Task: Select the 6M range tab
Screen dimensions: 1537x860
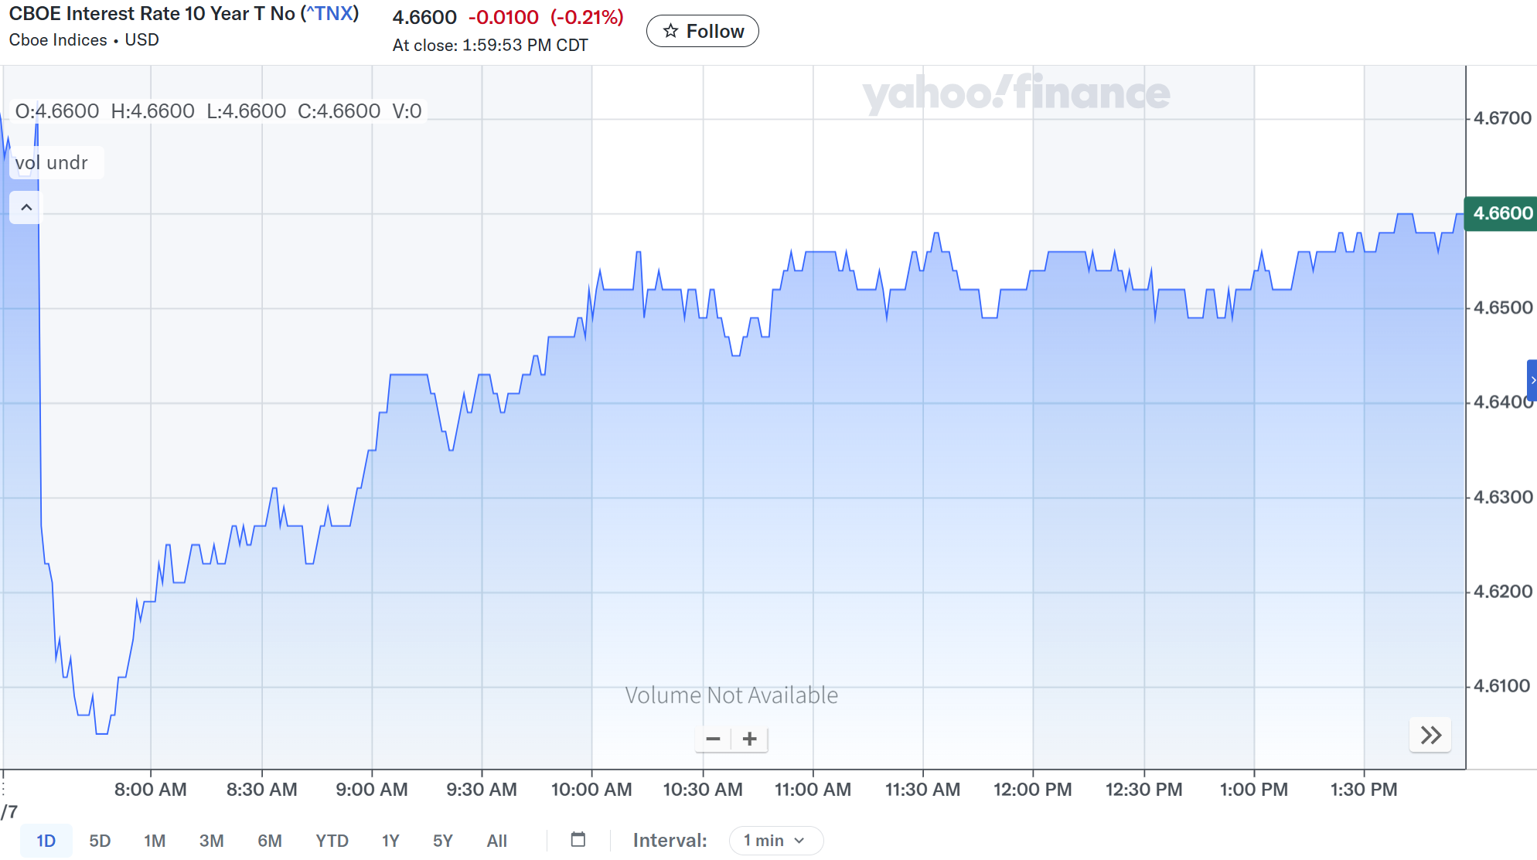Action: pos(270,841)
